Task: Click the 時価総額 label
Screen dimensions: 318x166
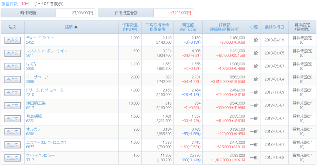Action: point(28,13)
